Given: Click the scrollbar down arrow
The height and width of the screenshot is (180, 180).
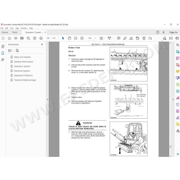Looking at the screenshot, I should (170, 156).
